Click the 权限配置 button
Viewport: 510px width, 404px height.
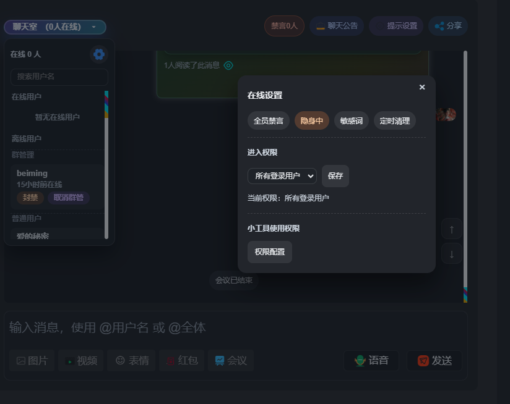click(270, 252)
